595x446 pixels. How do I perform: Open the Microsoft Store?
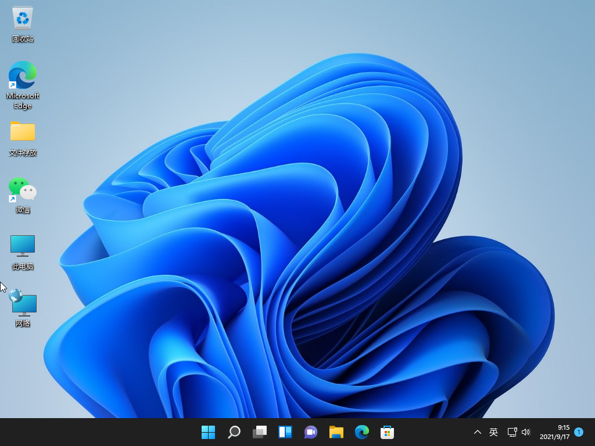point(387,432)
